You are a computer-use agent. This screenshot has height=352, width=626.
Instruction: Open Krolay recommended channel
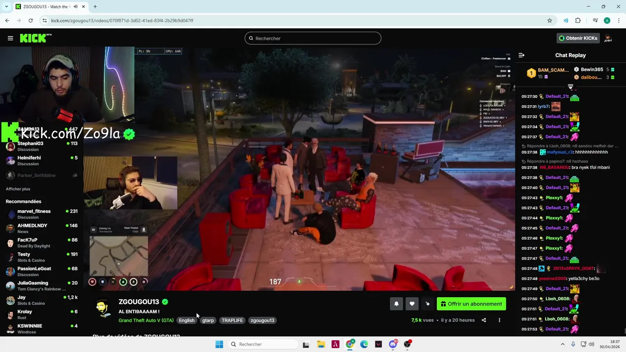tap(42, 314)
